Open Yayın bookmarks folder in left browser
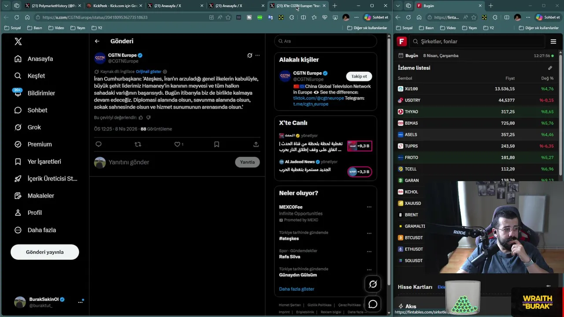The image size is (564, 317). (77, 28)
